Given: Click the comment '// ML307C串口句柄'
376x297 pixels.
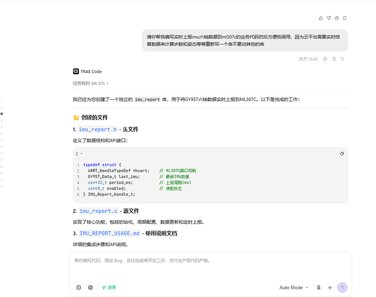Looking at the screenshot, I should tap(178, 170).
